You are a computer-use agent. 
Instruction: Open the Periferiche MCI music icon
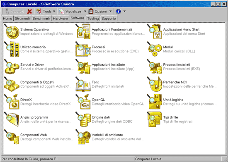pyautogui.click(x=155, y=84)
